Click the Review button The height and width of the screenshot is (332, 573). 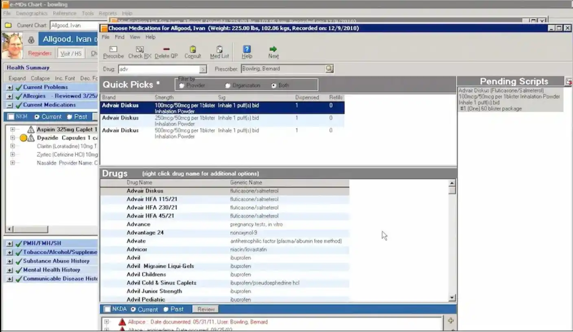[205, 309]
